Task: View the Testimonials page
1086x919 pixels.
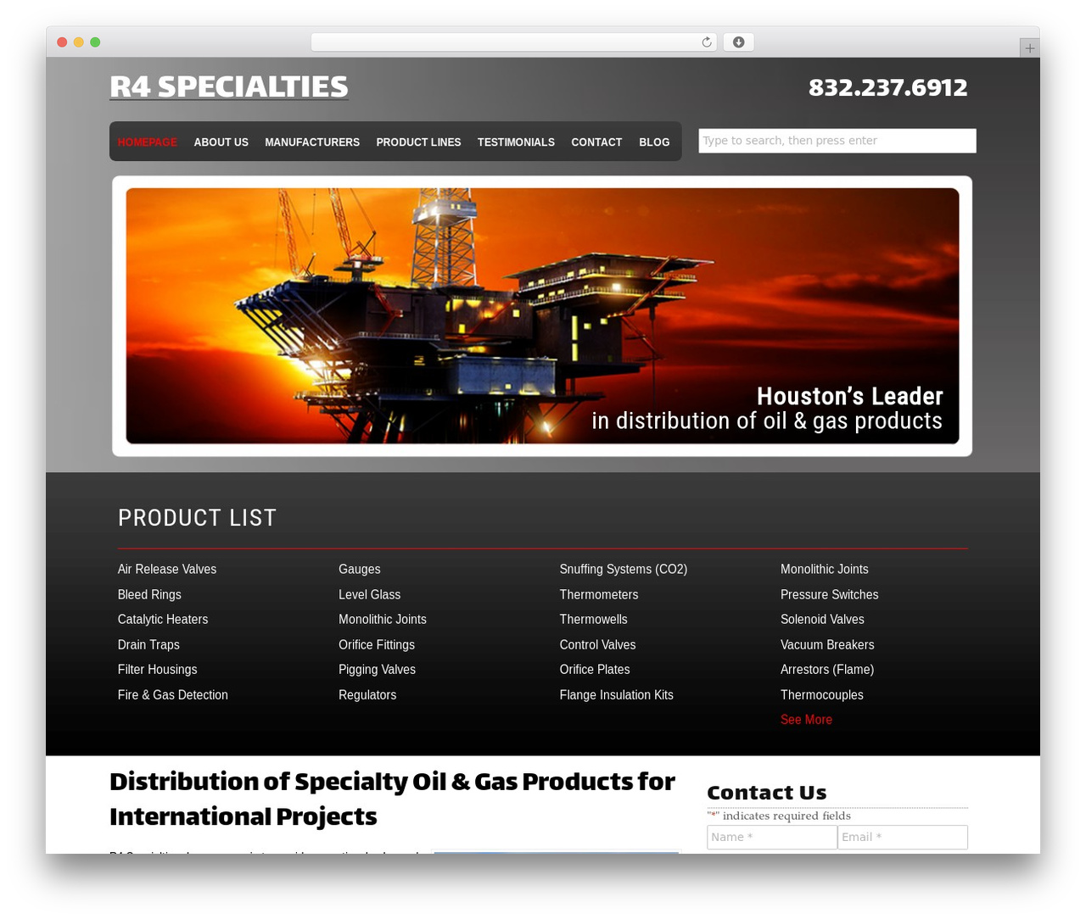Action: (516, 142)
